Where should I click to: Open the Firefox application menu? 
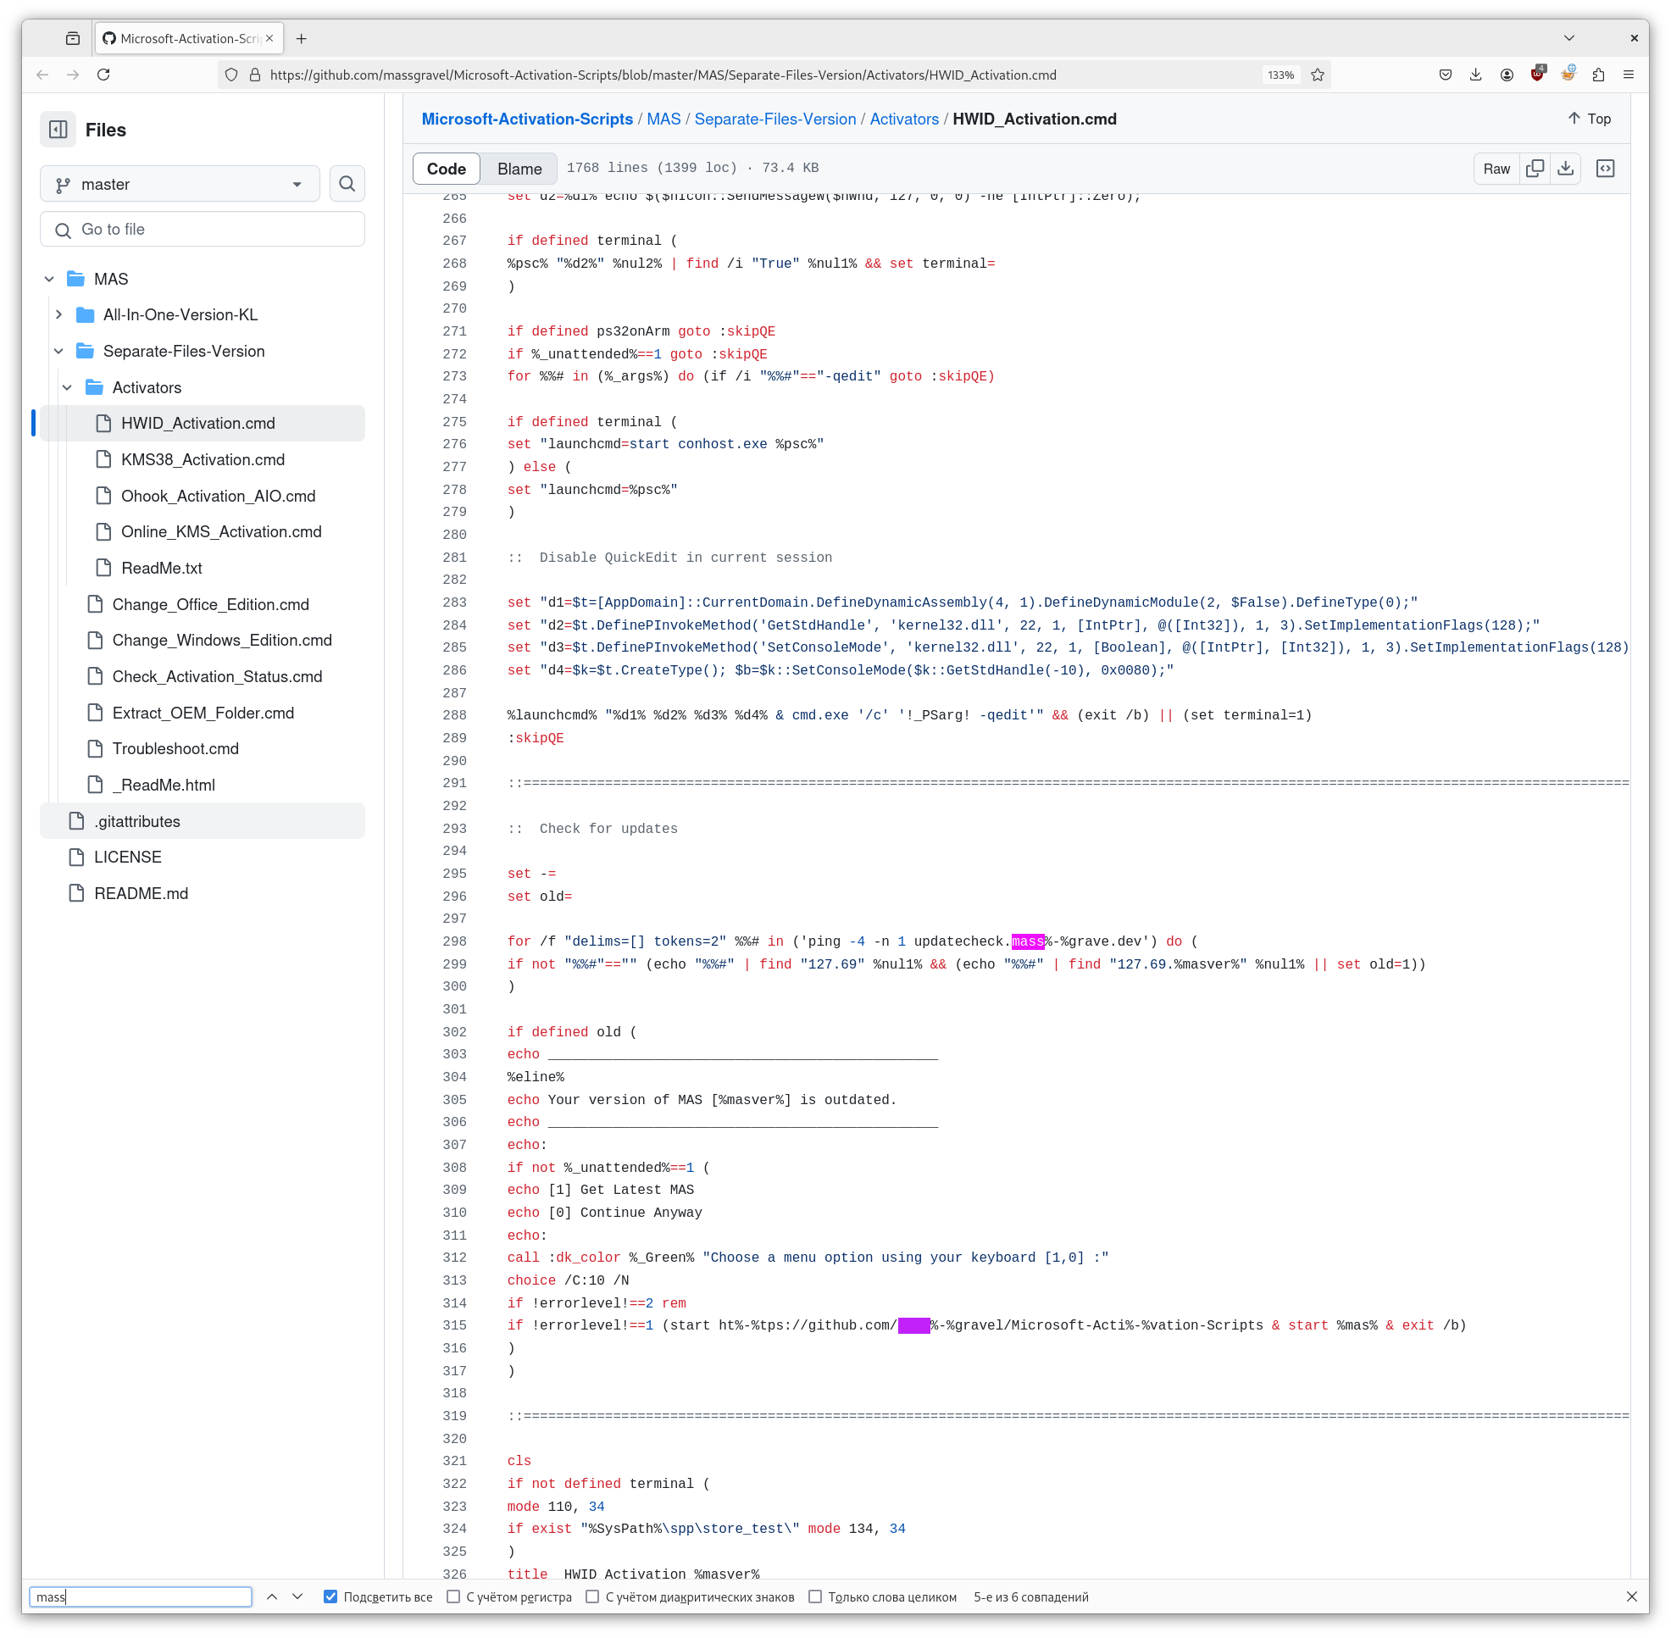coord(1629,75)
